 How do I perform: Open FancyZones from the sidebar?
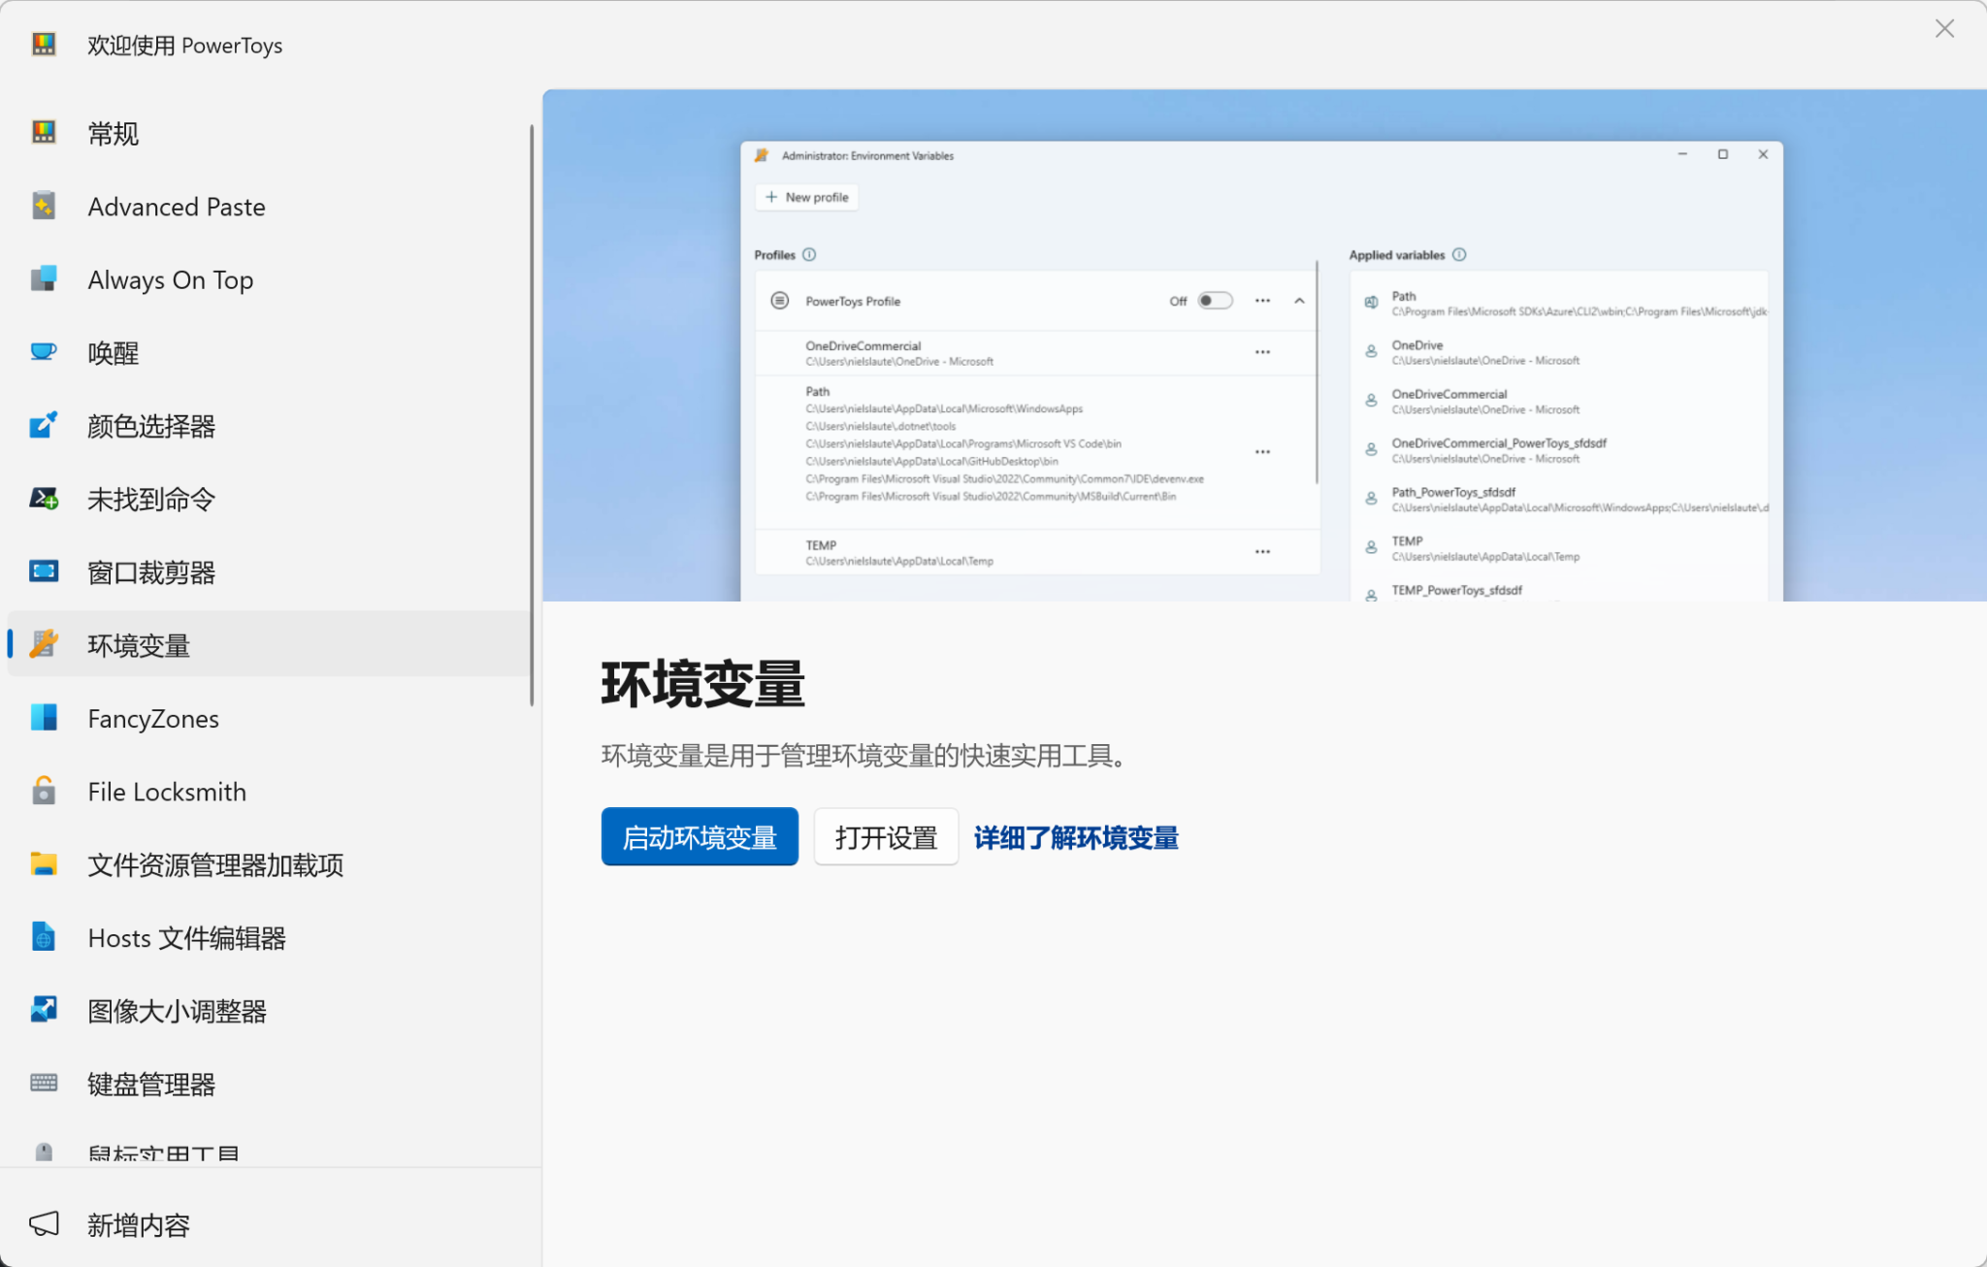[152, 718]
